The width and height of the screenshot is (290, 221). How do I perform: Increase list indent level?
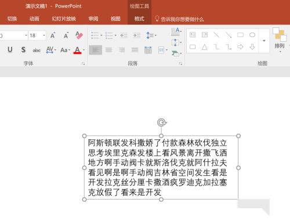click(137, 35)
